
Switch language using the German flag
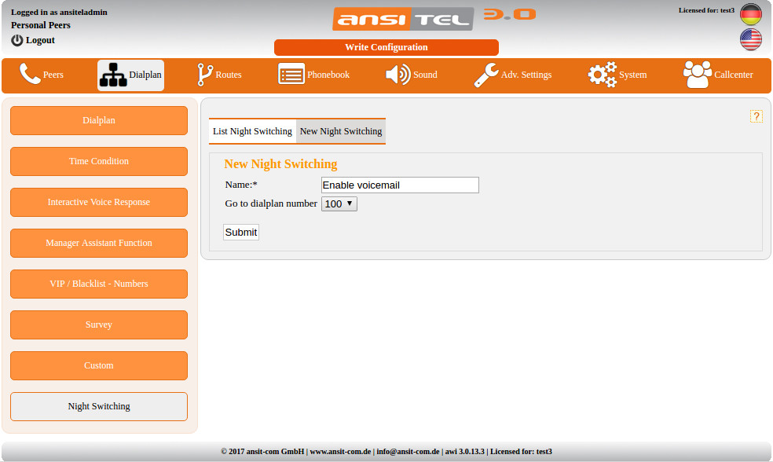click(x=750, y=13)
